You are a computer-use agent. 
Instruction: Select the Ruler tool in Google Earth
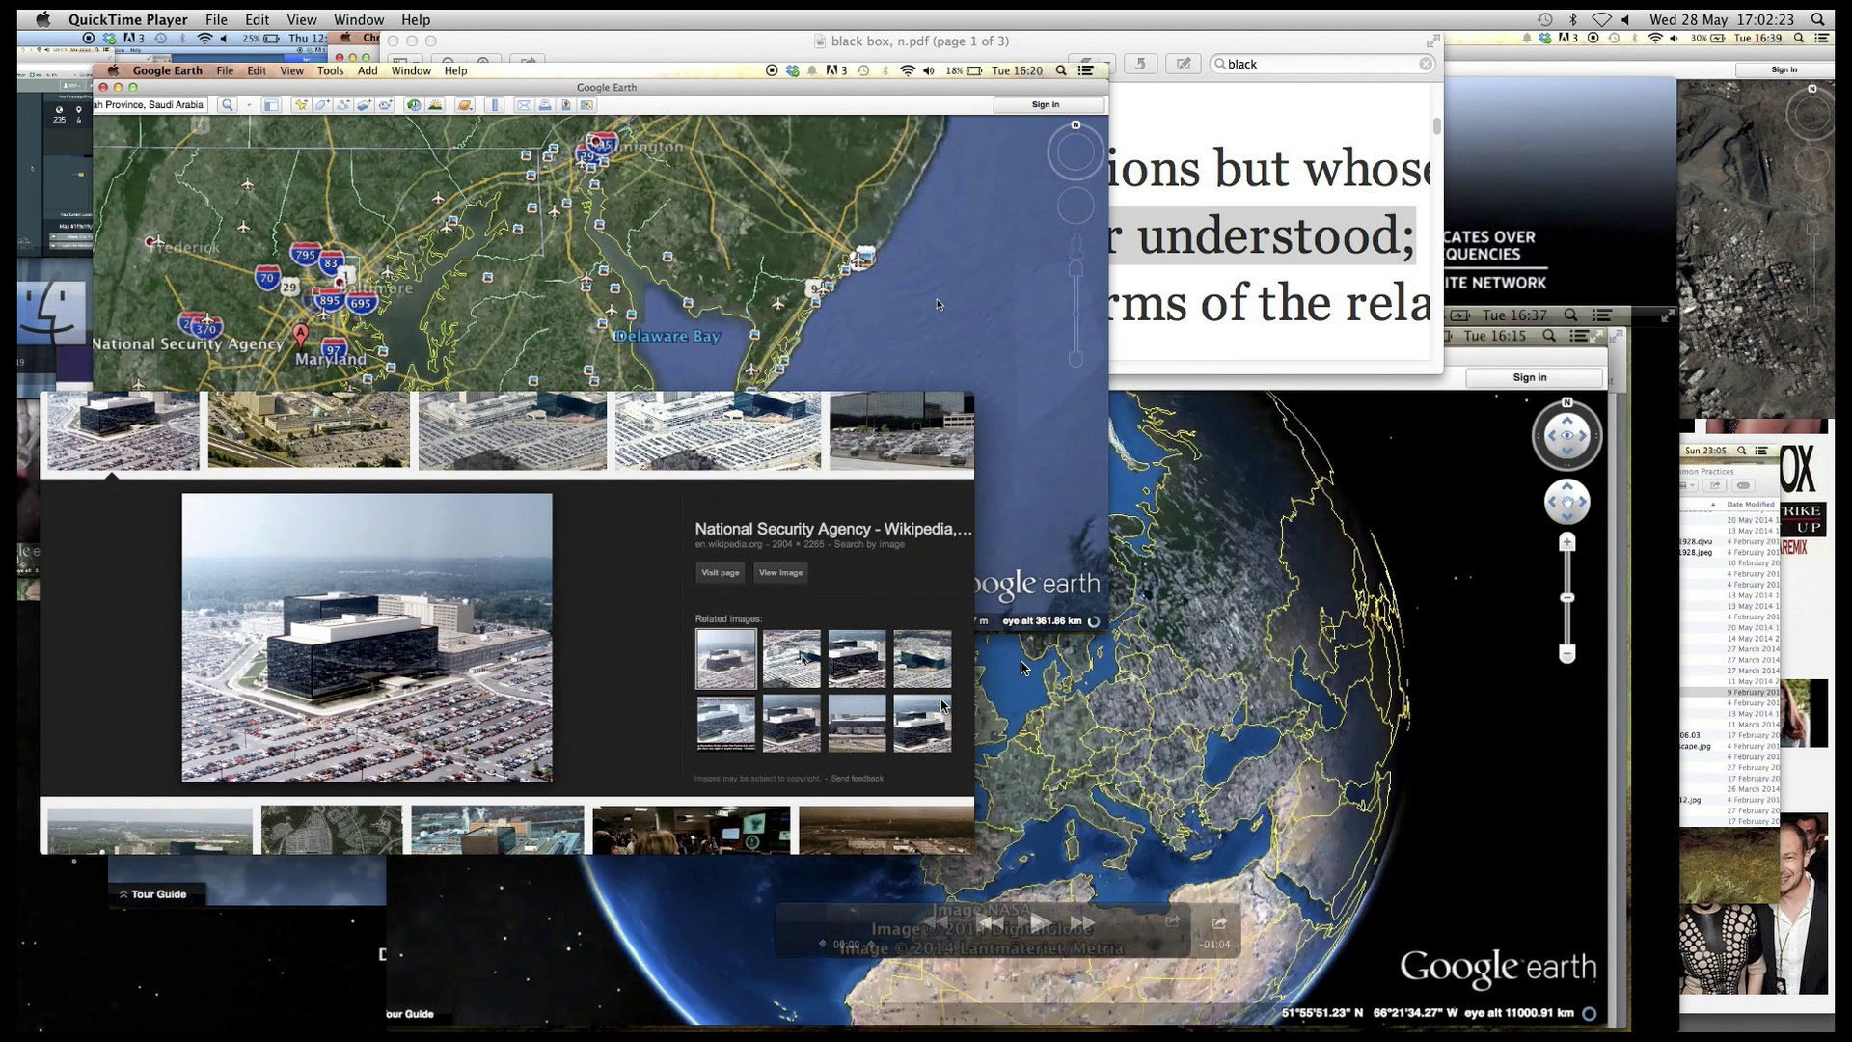[495, 105]
